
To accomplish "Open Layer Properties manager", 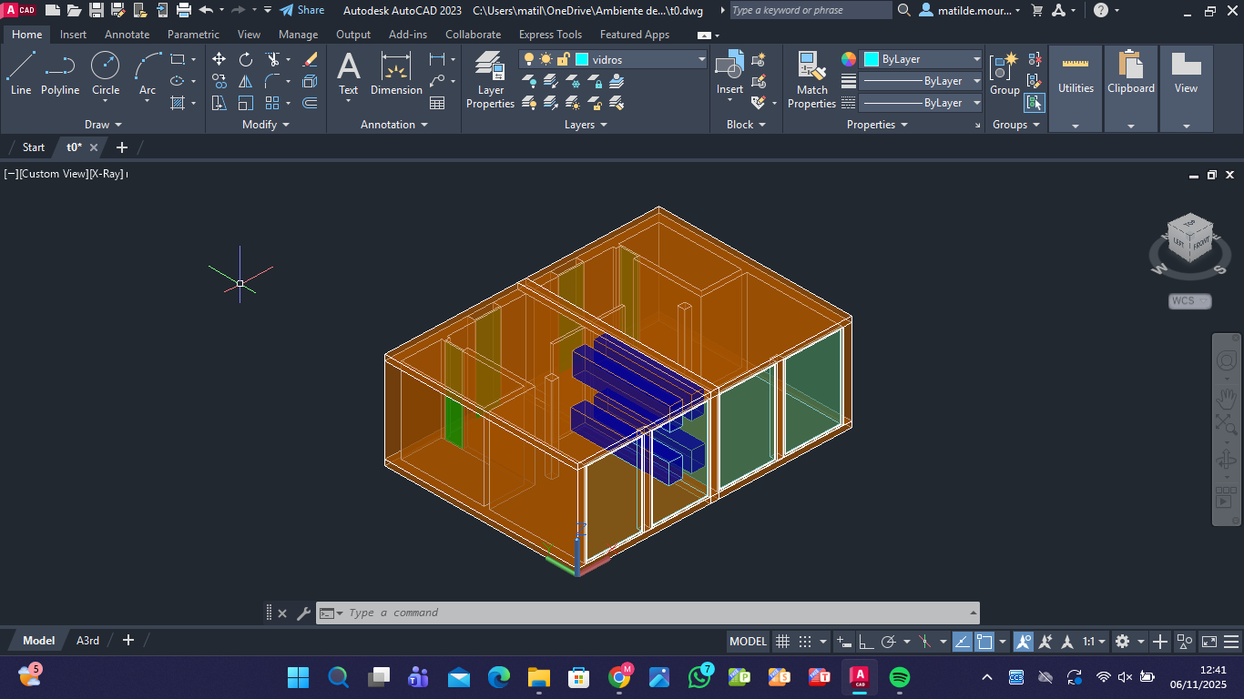I will (490, 79).
